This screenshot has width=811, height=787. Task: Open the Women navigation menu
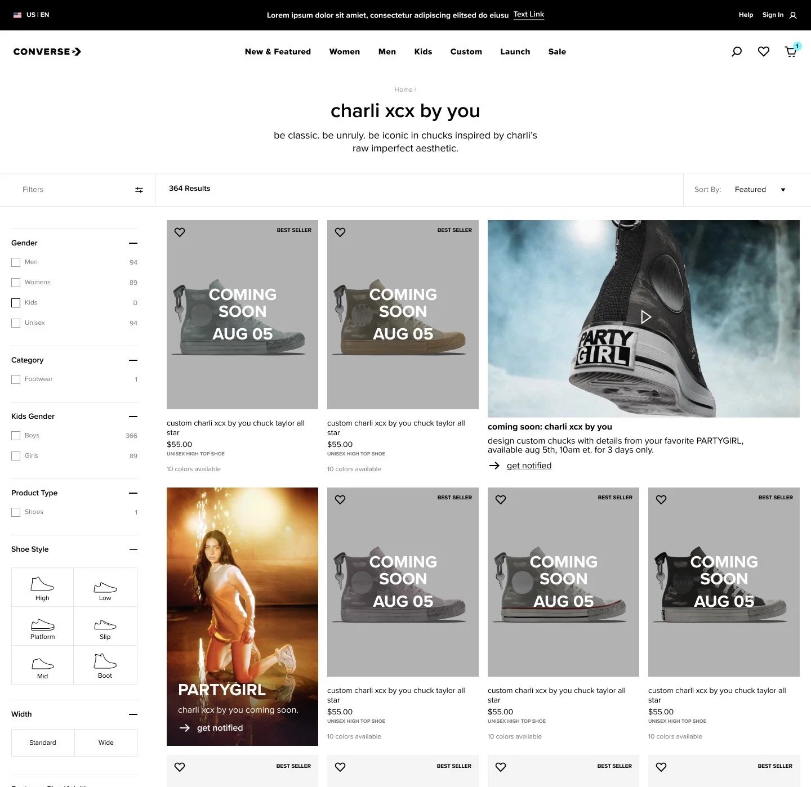tap(344, 51)
